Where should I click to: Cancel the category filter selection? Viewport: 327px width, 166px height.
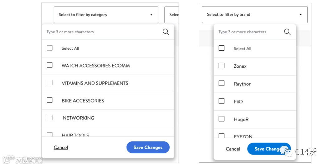point(61,147)
